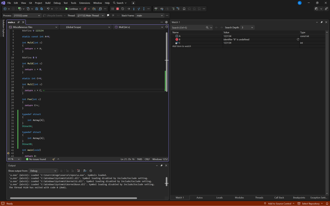The width and height of the screenshot is (330, 206).
Task: Click the Watch search input field
Action: [x=189, y=27]
